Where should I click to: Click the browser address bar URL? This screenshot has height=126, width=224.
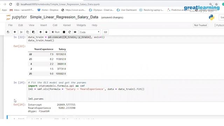pyautogui.click(x=60, y=4)
